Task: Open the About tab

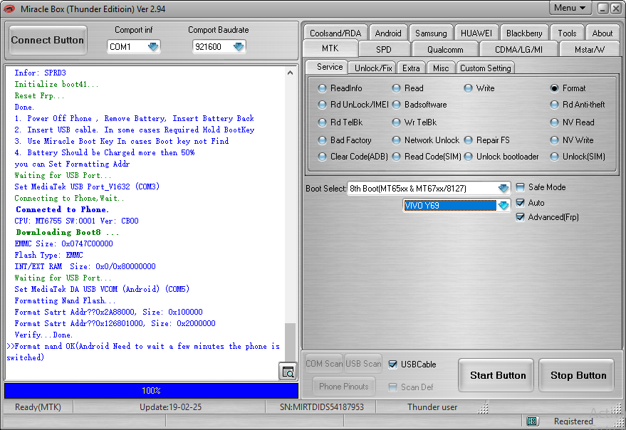Action: click(x=602, y=33)
